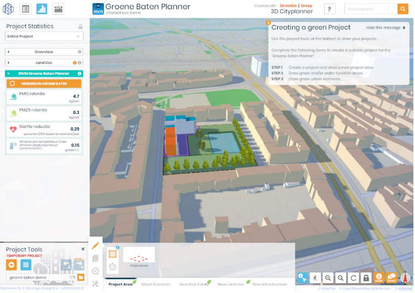
Task: Click the compass north indicator
Action: tap(405, 277)
